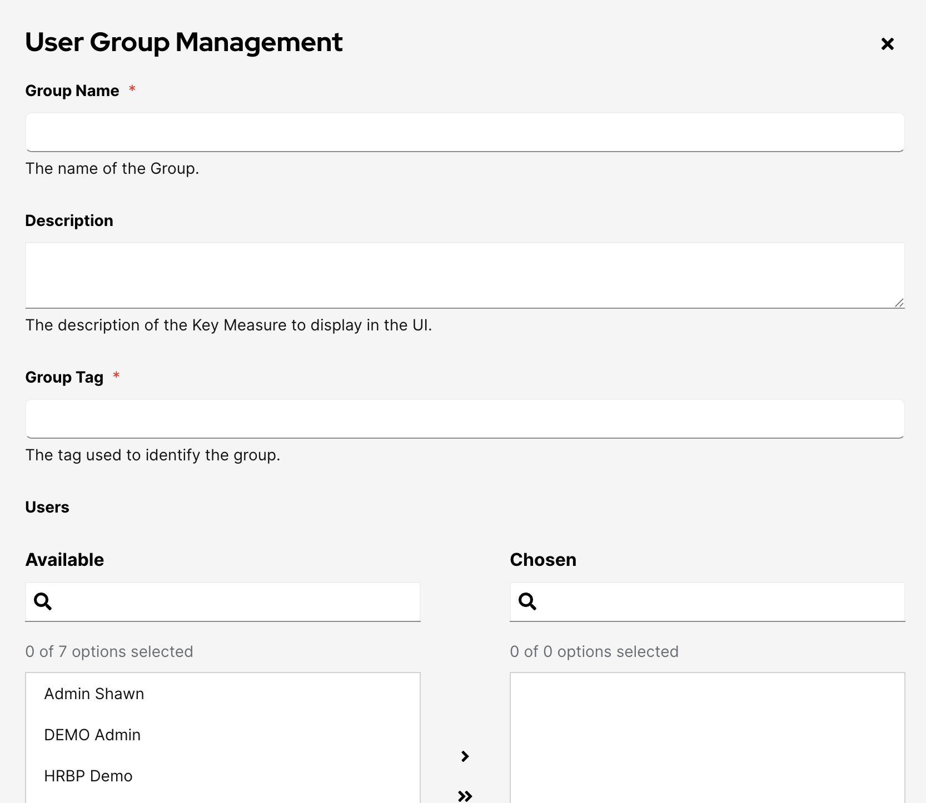
Task: Select Admin Shawn from the Available list
Action: tap(94, 694)
